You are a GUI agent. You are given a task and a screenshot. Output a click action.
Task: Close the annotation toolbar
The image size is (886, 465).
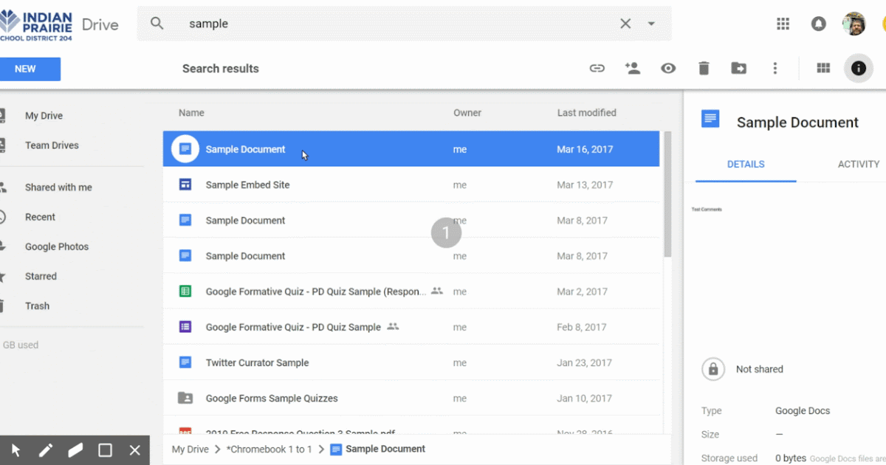click(x=134, y=450)
